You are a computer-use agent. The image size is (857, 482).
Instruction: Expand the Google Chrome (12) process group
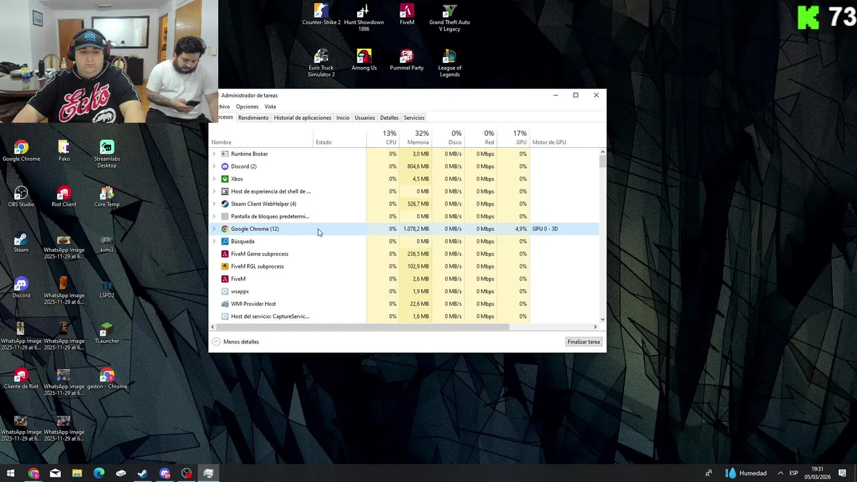214,229
